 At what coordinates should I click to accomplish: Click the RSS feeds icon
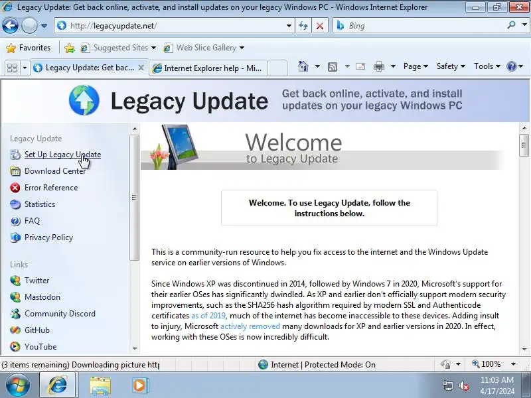[333, 67]
